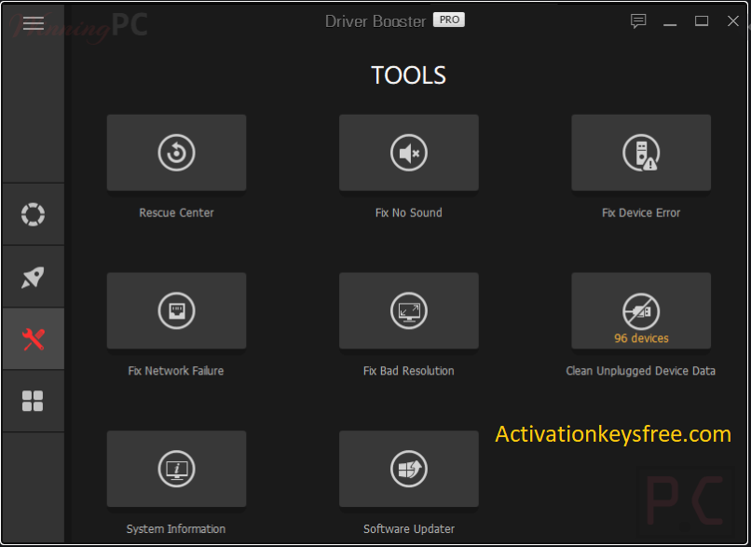The height and width of the screenshot is (547, 751).
Task: Click the 'Software Updater' text label
Action: click(x=409, y=528)
